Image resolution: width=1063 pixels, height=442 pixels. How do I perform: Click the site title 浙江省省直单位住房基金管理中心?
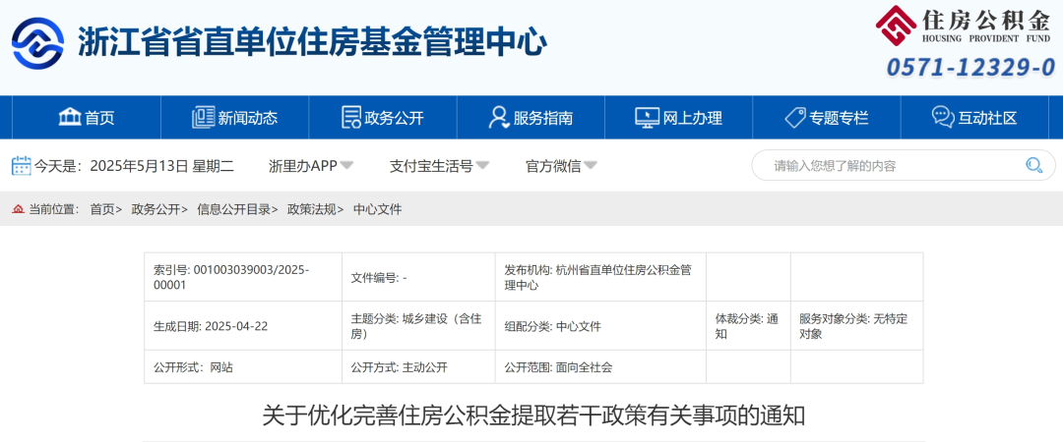click(312, 42)
